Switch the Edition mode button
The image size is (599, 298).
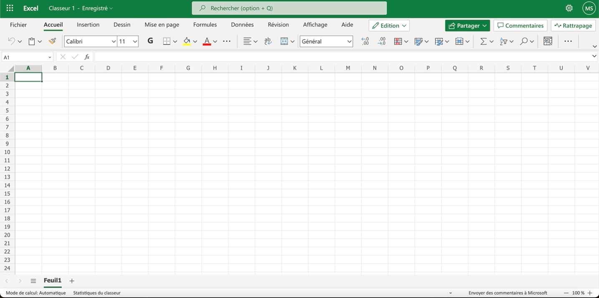coord(389,25)
